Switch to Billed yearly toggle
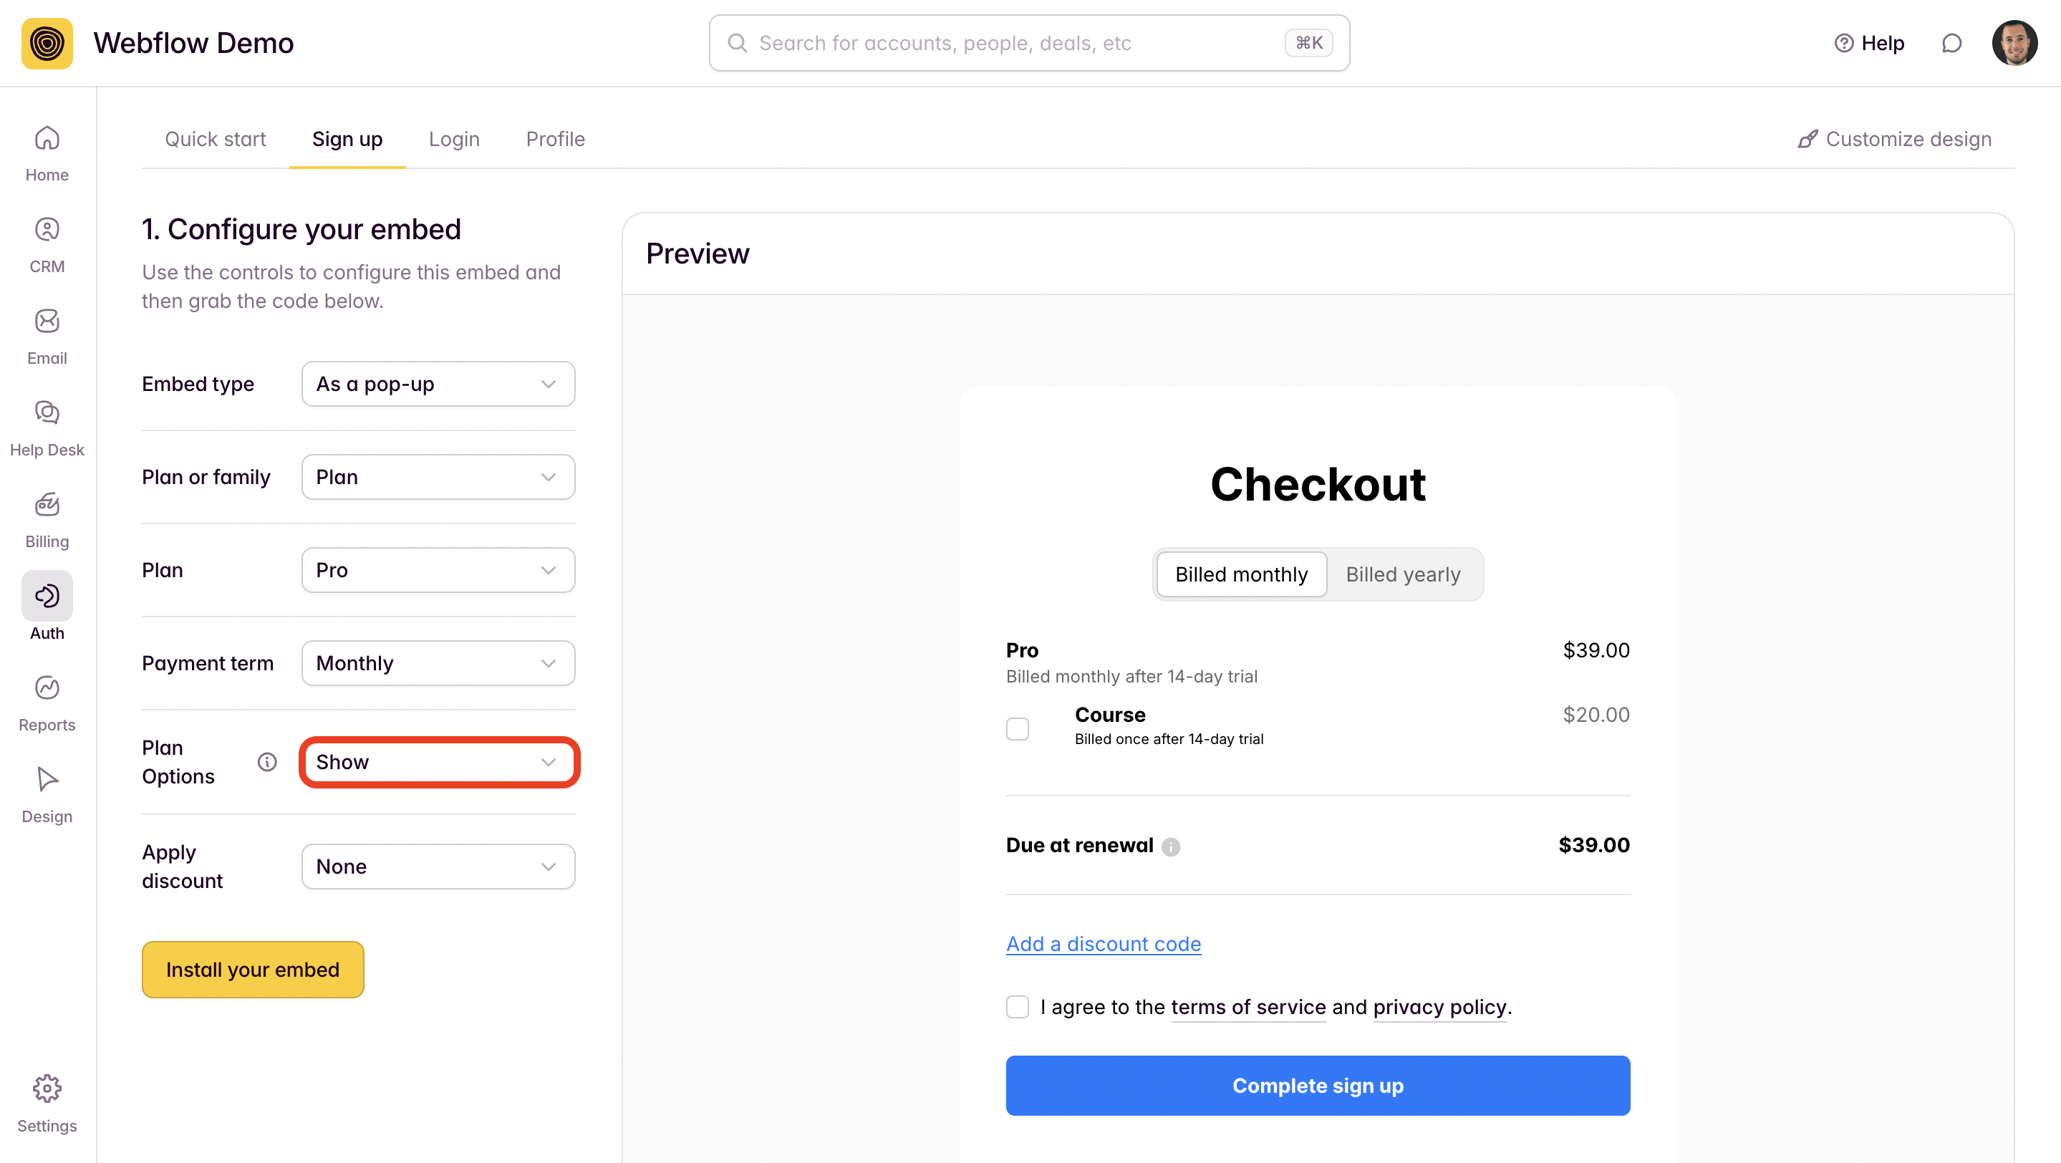The image size is (2061, 1163). tap(1403, 574)
